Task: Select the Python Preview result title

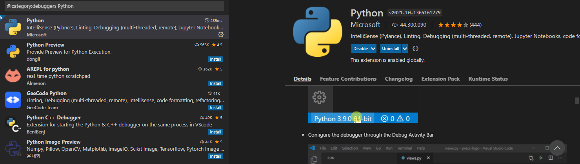Action: [45, 45]
